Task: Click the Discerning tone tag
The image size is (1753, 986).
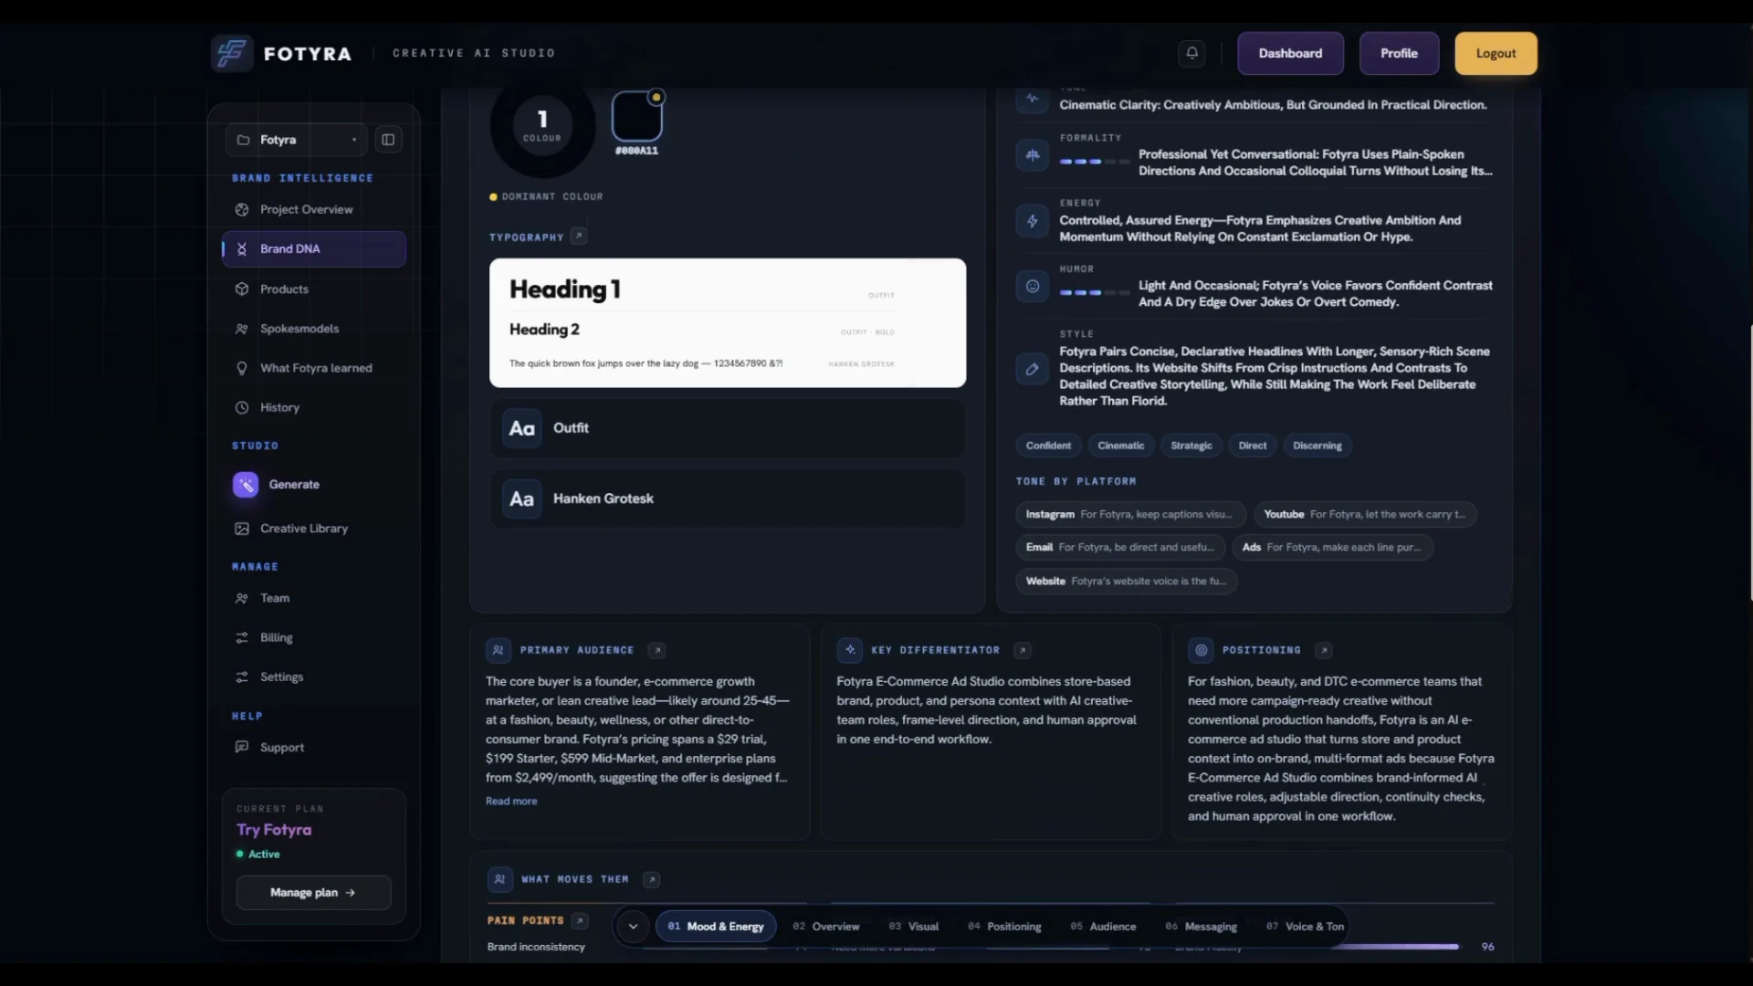Action: 1317,446
